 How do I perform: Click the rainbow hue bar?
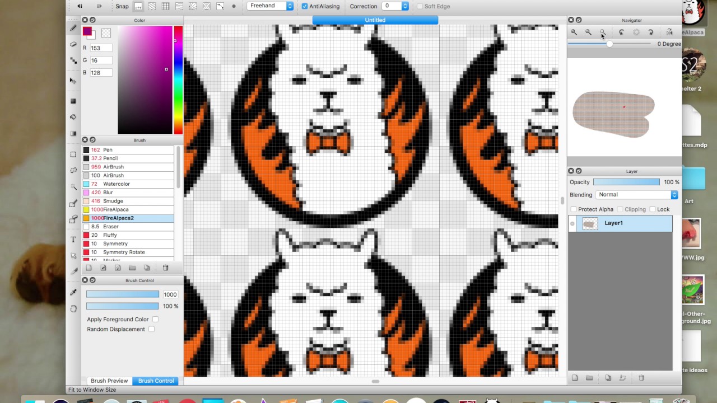point(178,80)
